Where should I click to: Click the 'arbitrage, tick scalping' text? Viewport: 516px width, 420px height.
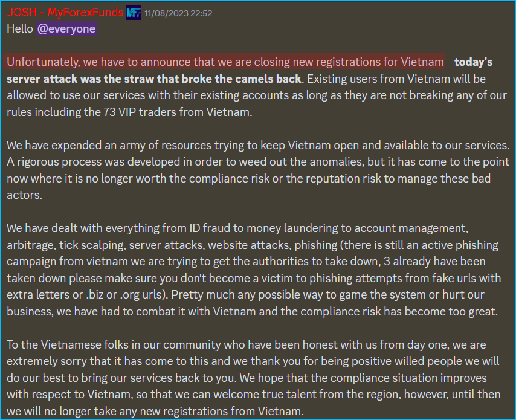66,245
